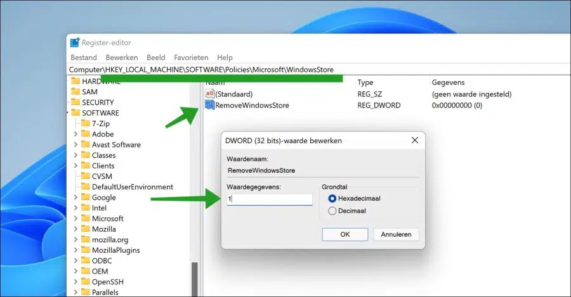This screenshot has width=571, height=297.
Task: Select the (Standaard) string value icon
Action: [209, 94]
